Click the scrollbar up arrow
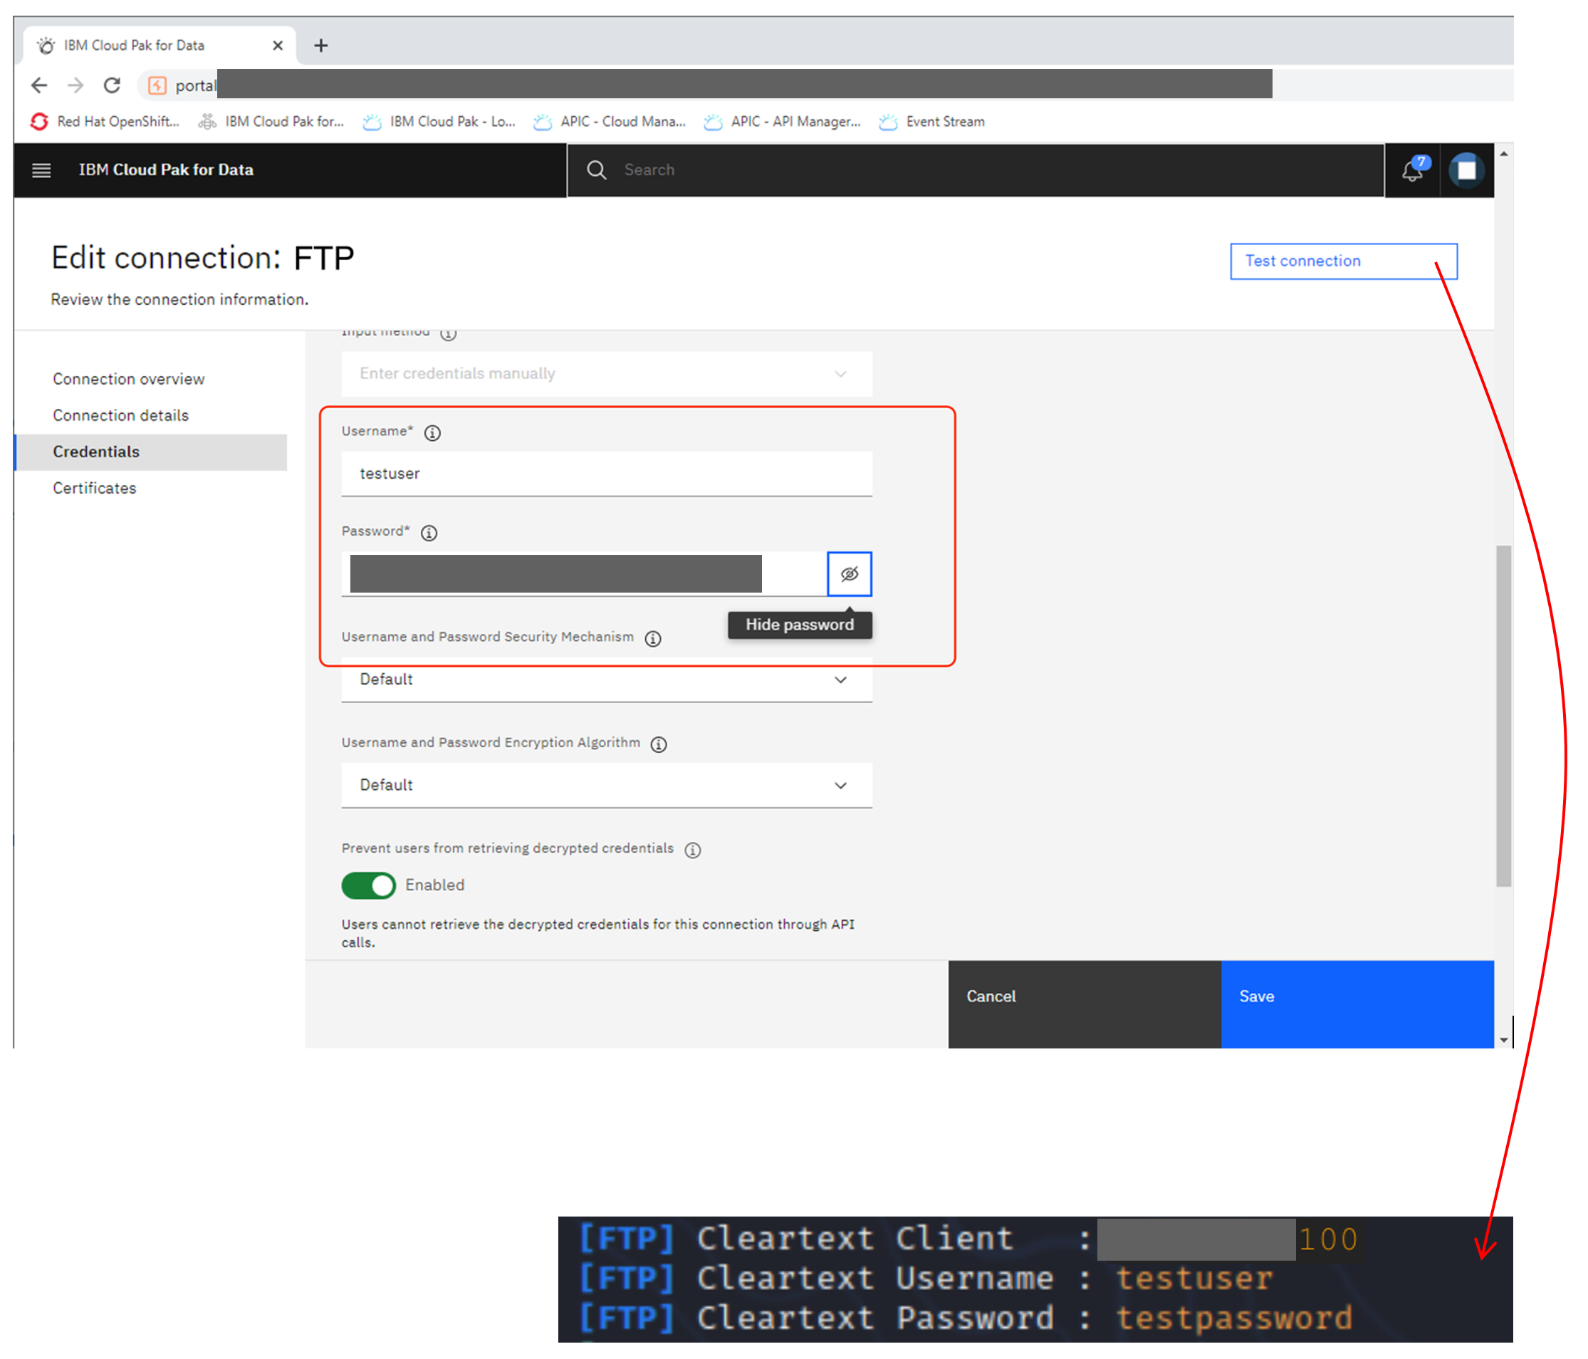Screen dimensions: 1588x1359 tap(1504, 153)
